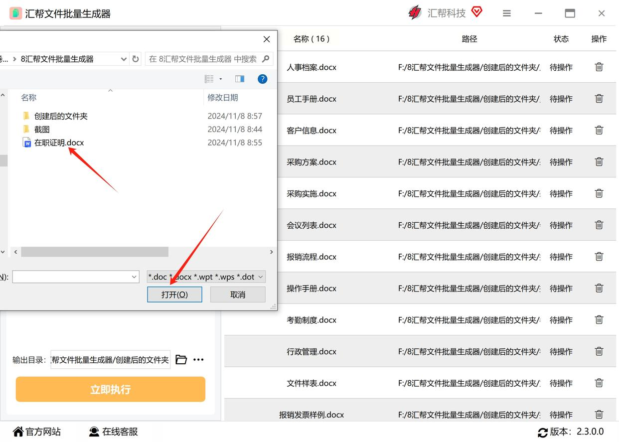This screenshot has height=442, width=619.
Task: Open the hamburger menu in title bar
Action: point(507,13)
